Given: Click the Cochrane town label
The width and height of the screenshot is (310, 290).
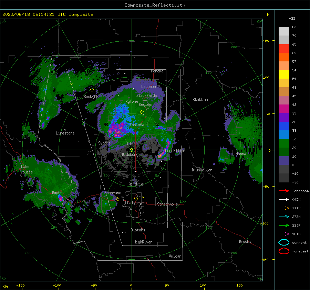Looking at the screenshot, I should (113, 193).
